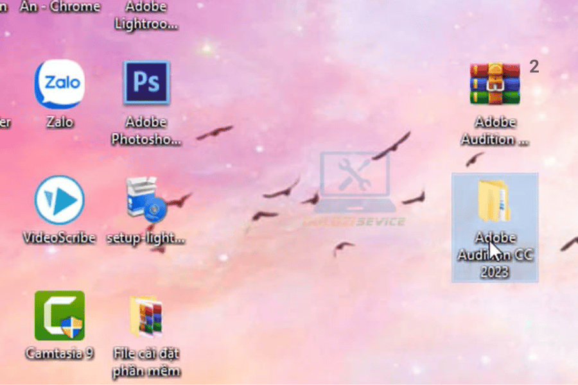Click the 'Adobe Audition CC 2023' folder caption
The image size is (578, 385).
point(495,255)
